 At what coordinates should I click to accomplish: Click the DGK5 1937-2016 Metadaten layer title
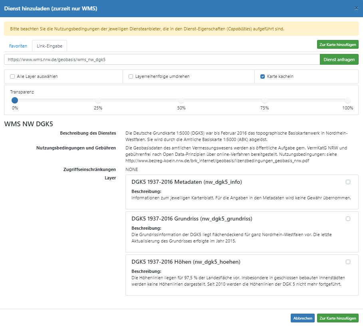click(x=186, y=182)
